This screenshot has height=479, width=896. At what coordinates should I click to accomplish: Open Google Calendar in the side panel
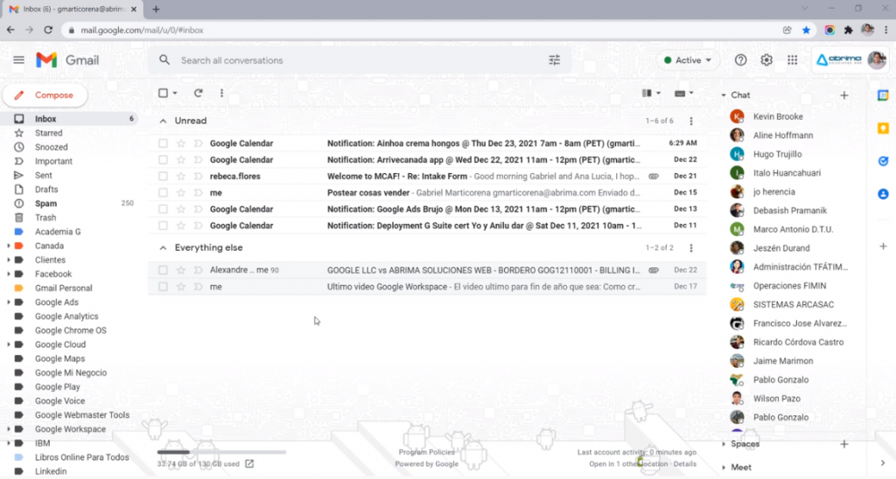click(883, 95)
